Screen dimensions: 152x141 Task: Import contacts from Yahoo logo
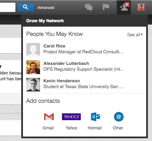pyautogui.click(x=71, y=117)
